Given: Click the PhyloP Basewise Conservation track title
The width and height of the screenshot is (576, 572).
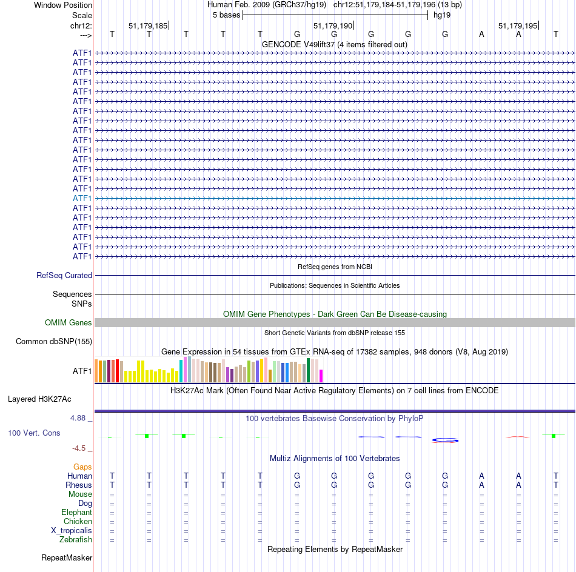Looking at the screenshot, I should [x=335, y=419].
